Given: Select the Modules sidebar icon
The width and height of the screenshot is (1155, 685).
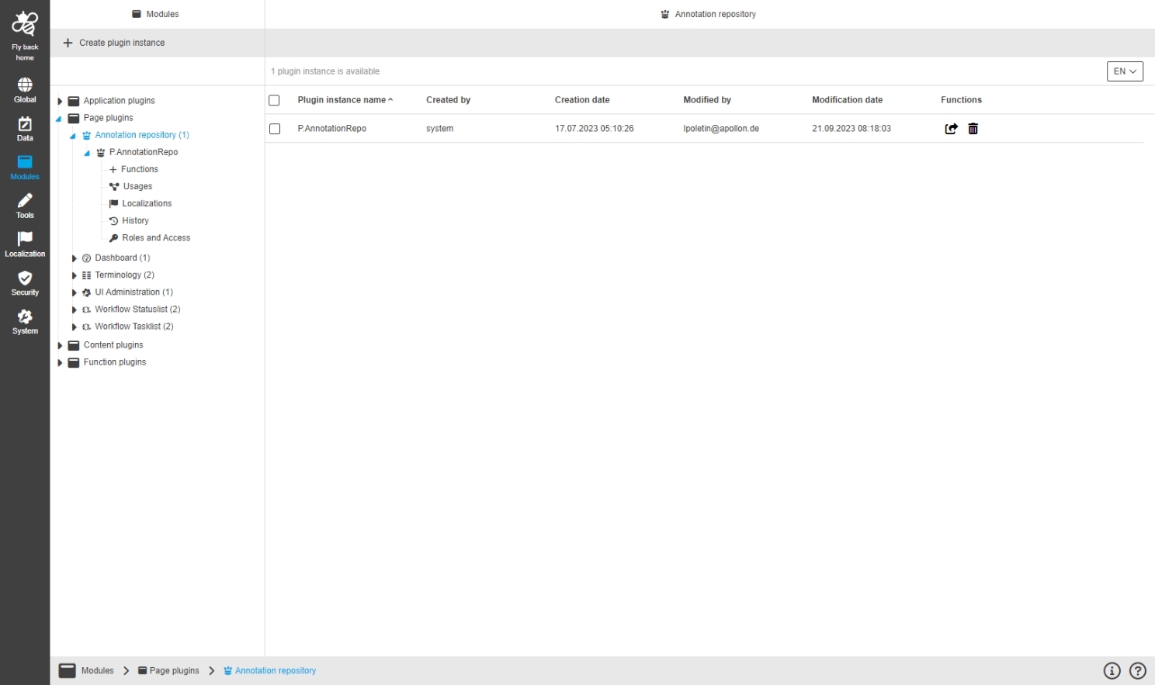Looking at the screenshot, I should pos(25,162).
